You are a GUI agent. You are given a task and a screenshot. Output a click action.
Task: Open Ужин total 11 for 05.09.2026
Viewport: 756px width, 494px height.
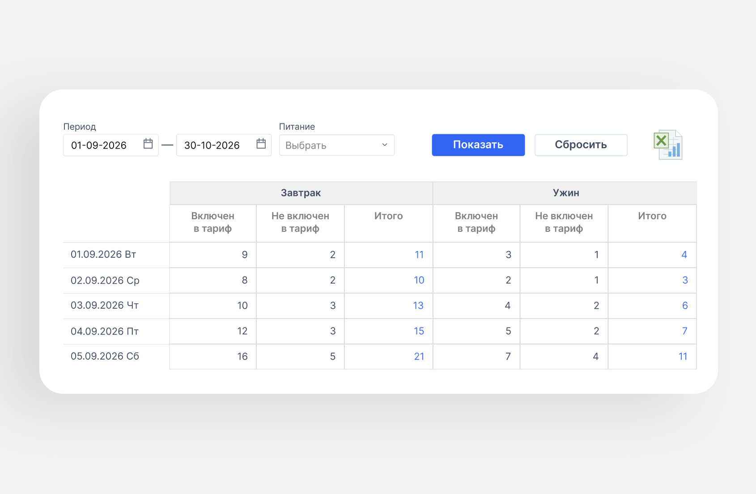point(683,357)
